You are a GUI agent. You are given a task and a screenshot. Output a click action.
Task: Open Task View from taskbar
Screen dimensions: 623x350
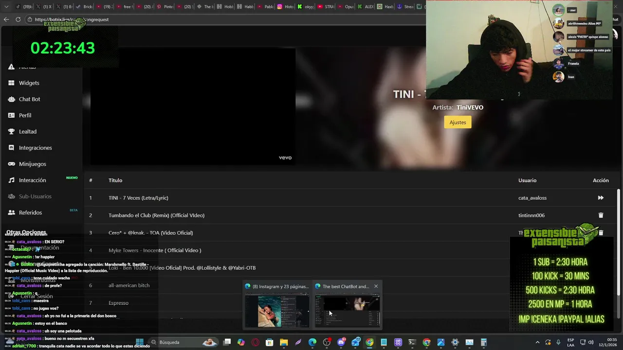pyautogui.click(x=227, y=342)
